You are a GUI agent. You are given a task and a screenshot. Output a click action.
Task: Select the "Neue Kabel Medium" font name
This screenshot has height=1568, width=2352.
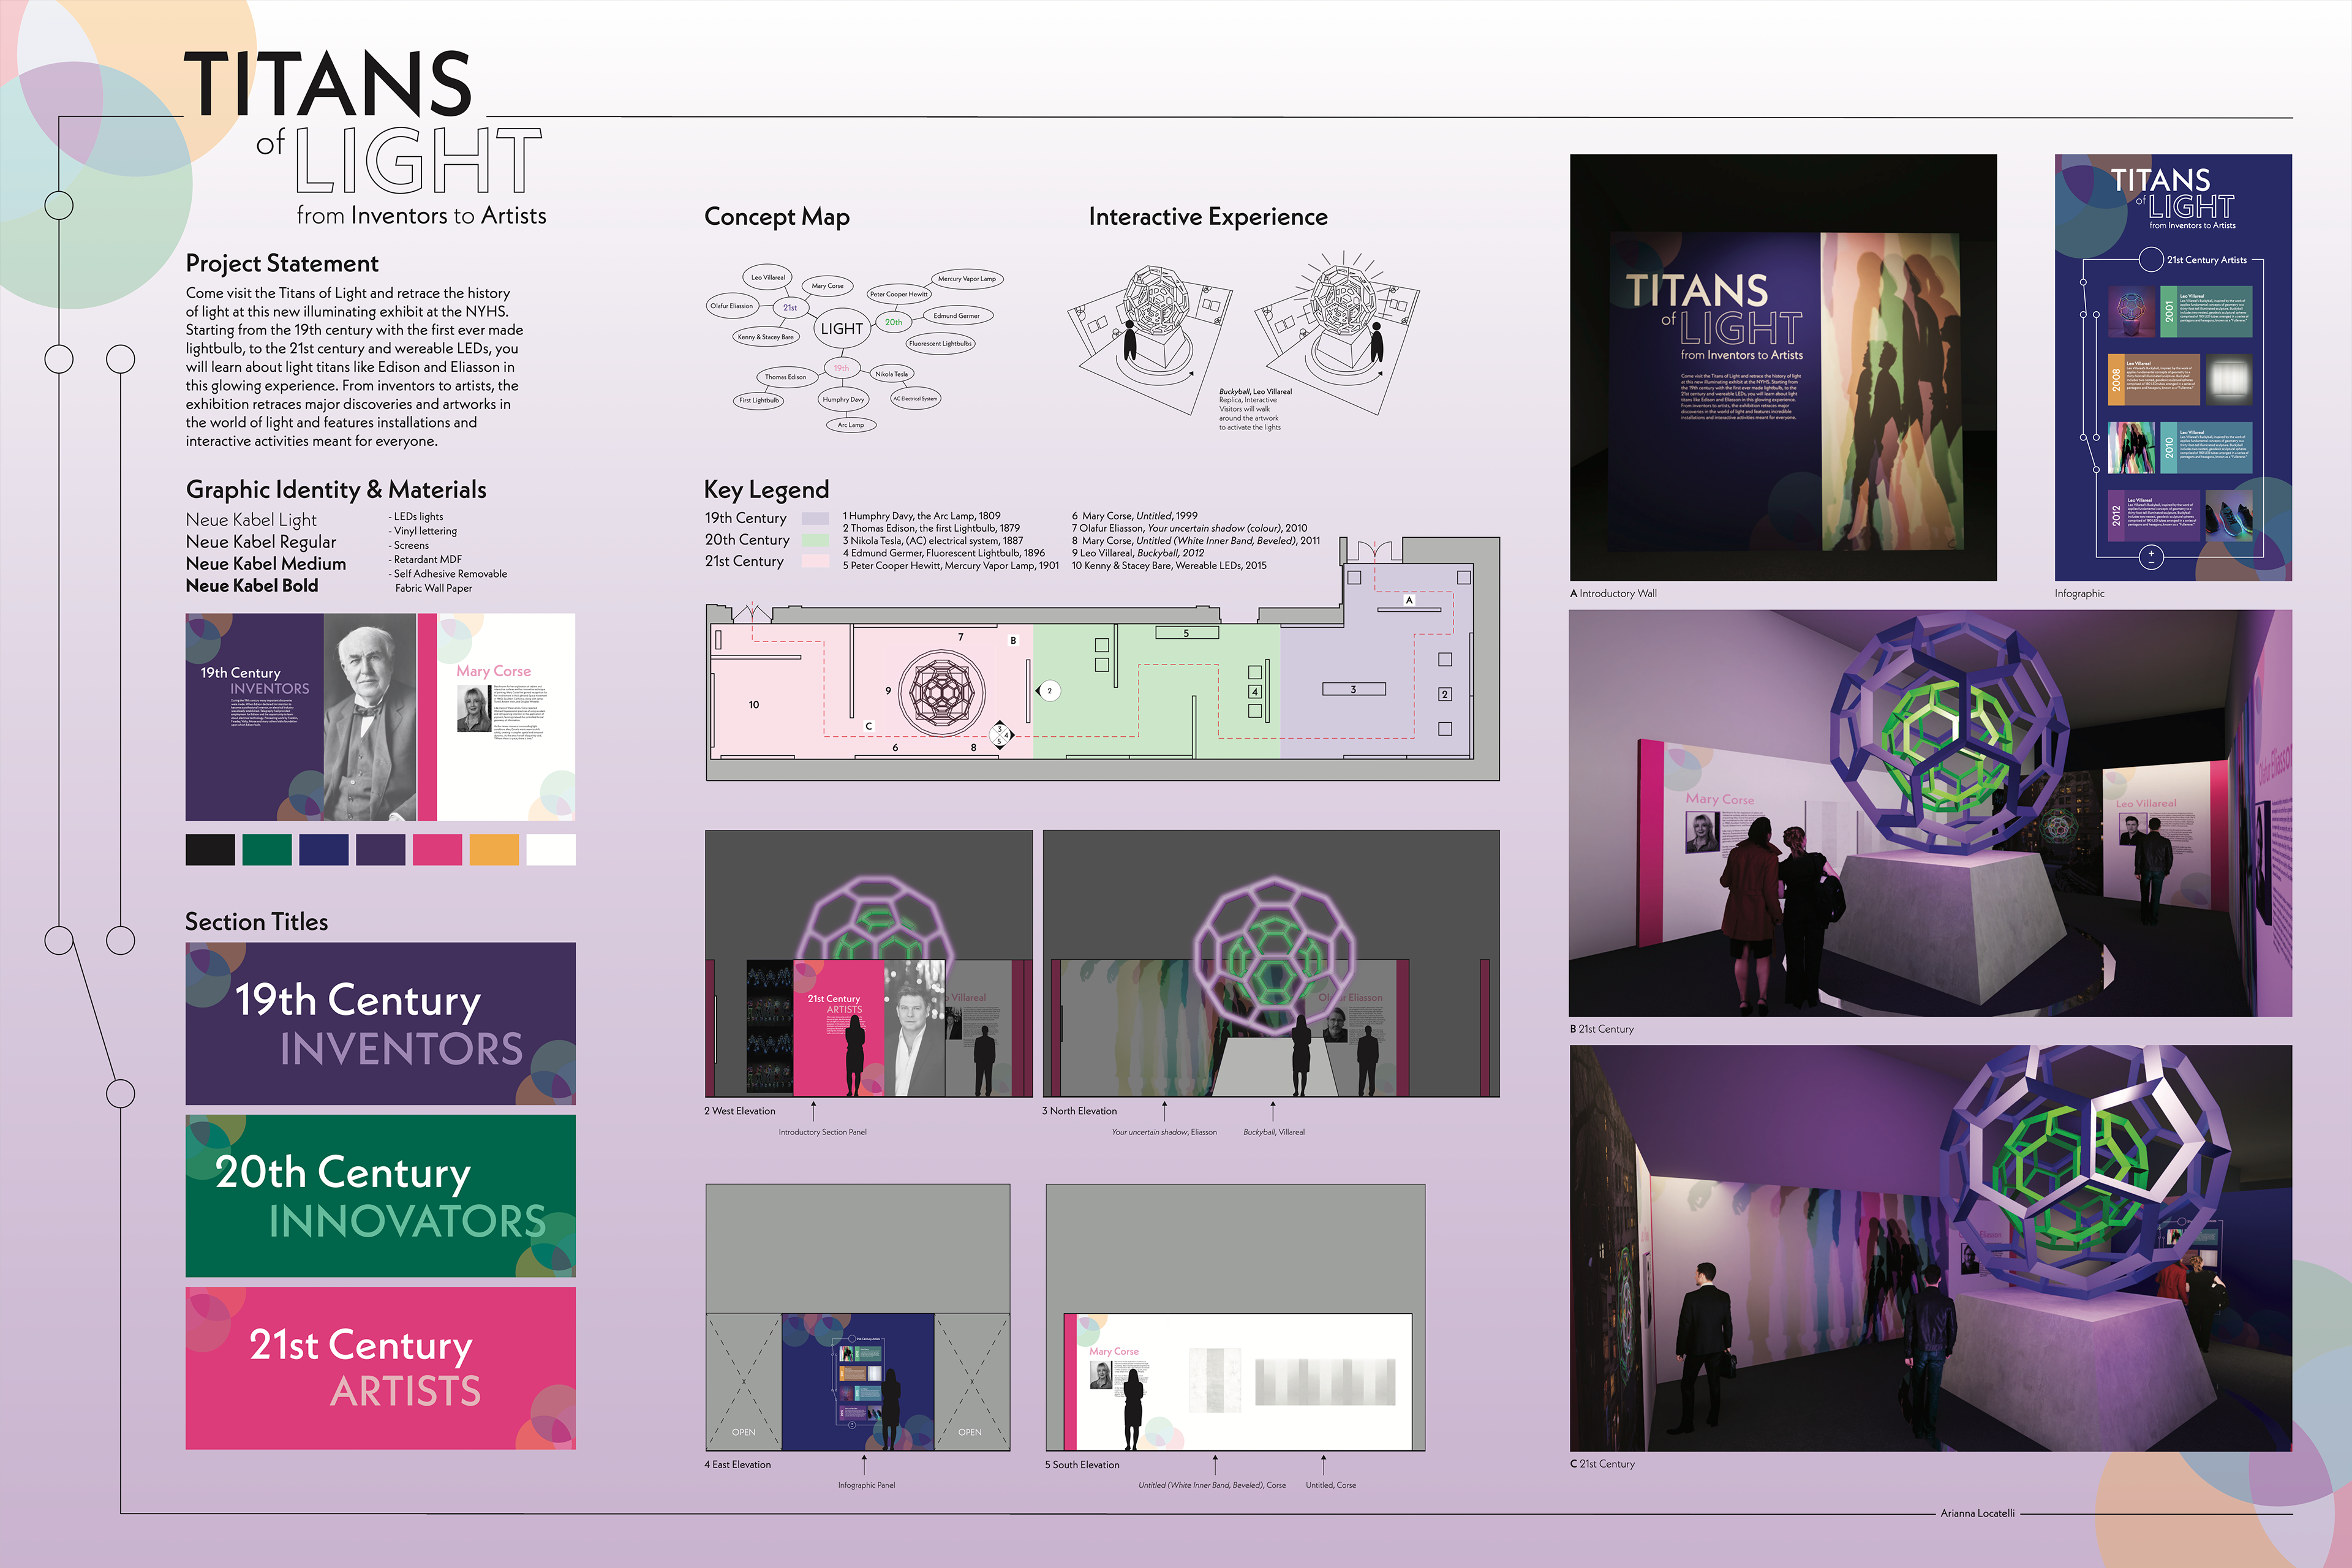(x=266, y=564)
